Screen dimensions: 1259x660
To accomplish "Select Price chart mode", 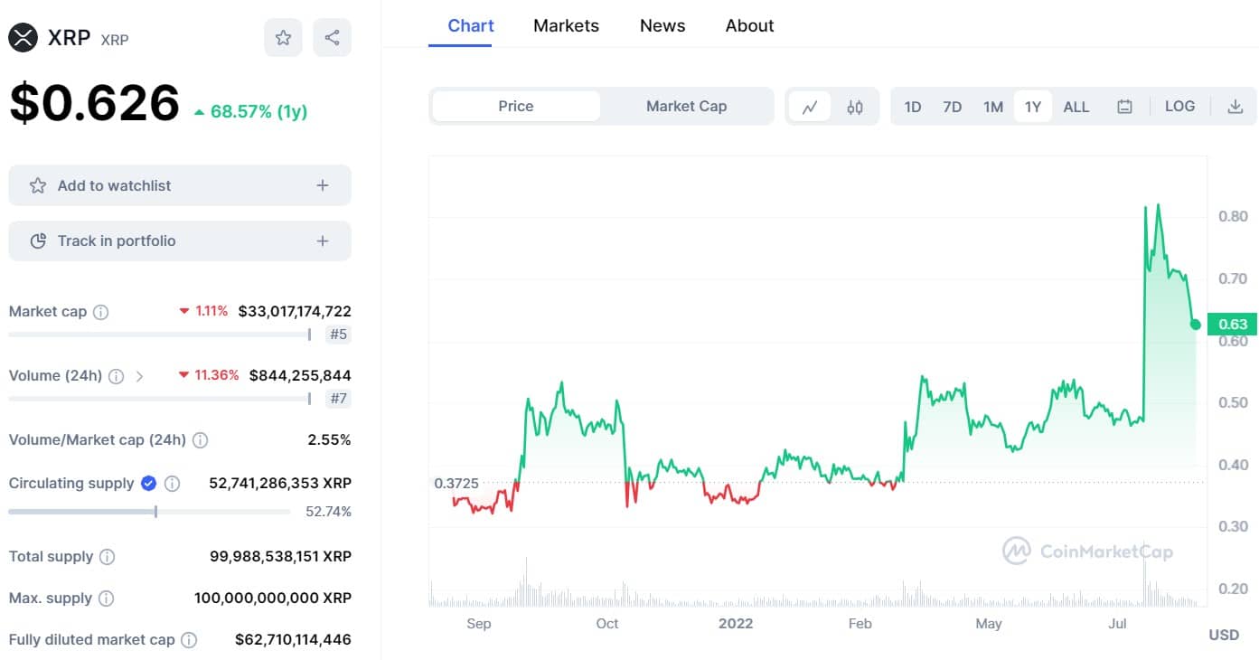I will (516, 106).
